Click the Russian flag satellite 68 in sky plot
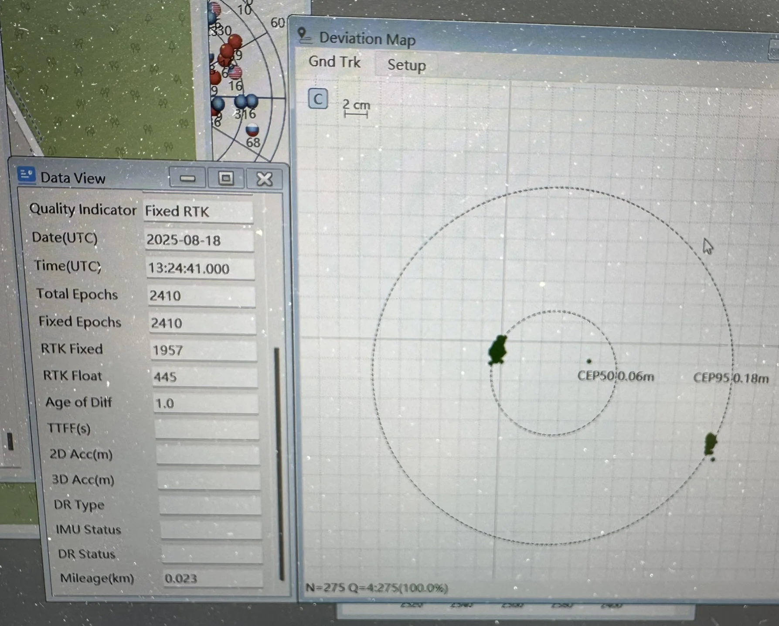 [252, 130]
